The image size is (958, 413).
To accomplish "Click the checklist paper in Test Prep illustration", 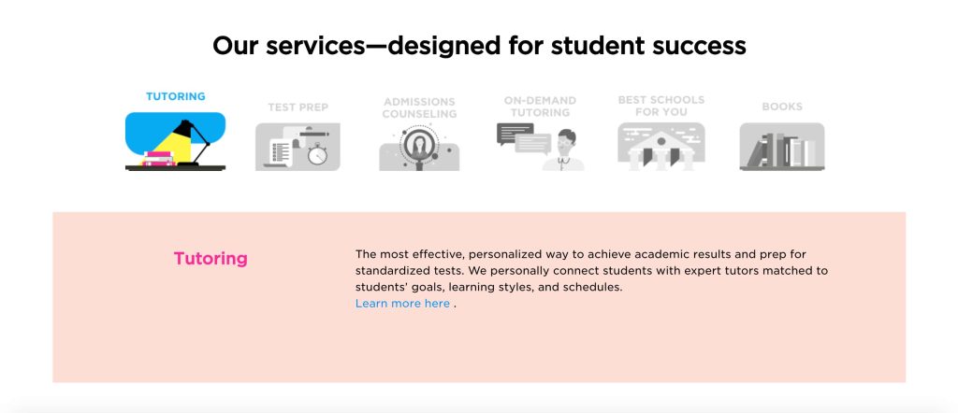I will coord(281,152).
